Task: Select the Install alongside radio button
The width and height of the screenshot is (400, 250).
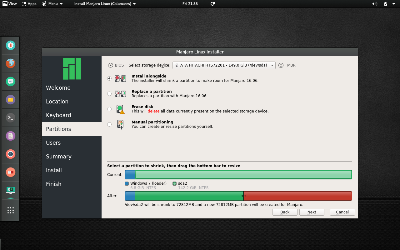Action: (109, 78)
